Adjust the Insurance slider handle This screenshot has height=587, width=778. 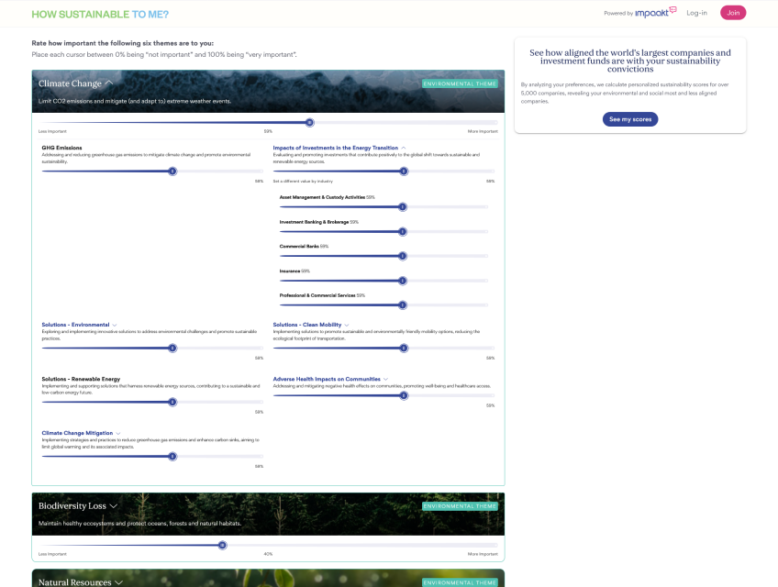coord(403,281)
